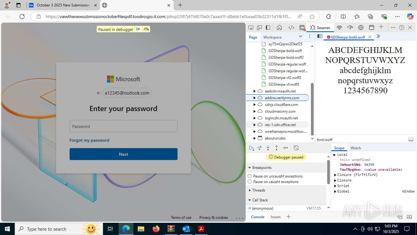417x235 pixels.
Task: Open the Windows Start menu
Action: click(x=7, y=229)
